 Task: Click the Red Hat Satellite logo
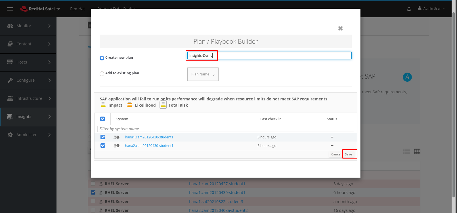pos(40,9)
